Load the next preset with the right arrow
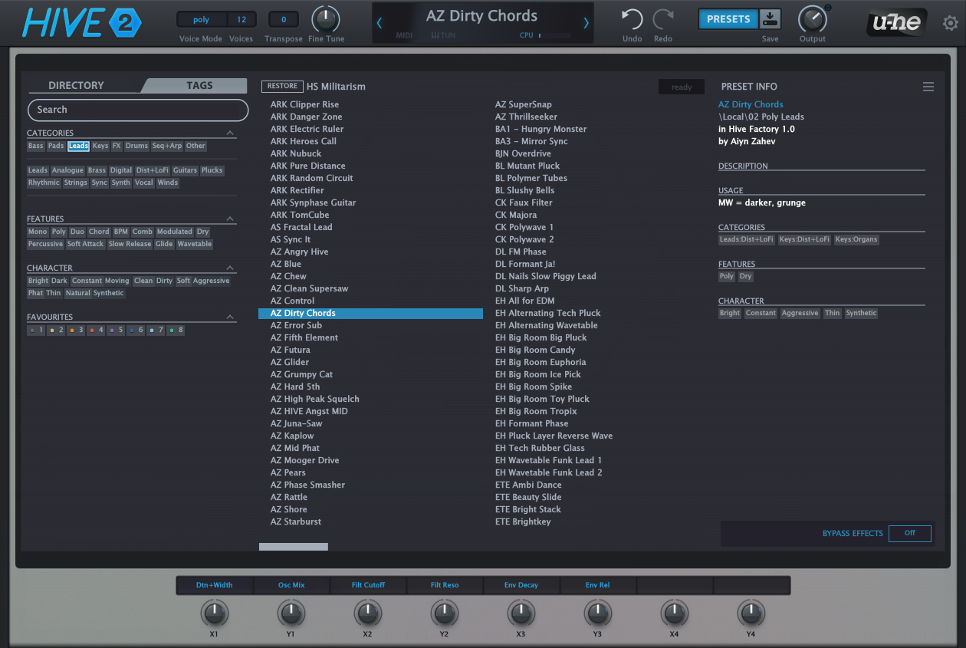 (x=586, y=23)
